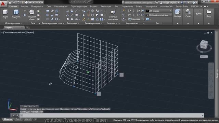Open the AutoCAD application menu logo
219x123 pixels.
(3, 4)
